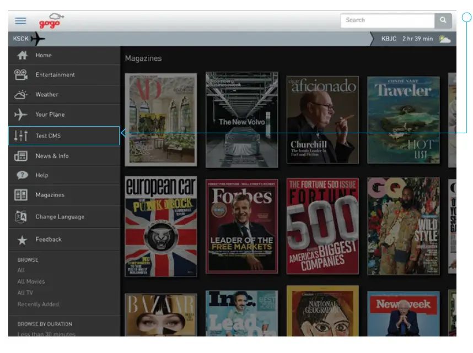
Task: Click the Entertainment camera icon
Action: [x=21, y=74]
